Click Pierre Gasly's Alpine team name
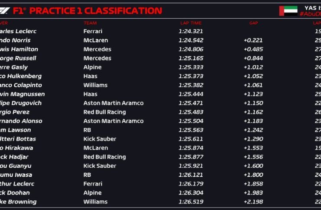The image size is (321, 210). point(92,67)
